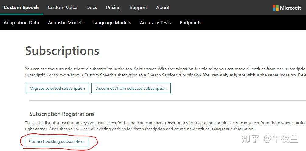Open the Adaptation Data section
306x151 pixels.
(x=21, y=23)
